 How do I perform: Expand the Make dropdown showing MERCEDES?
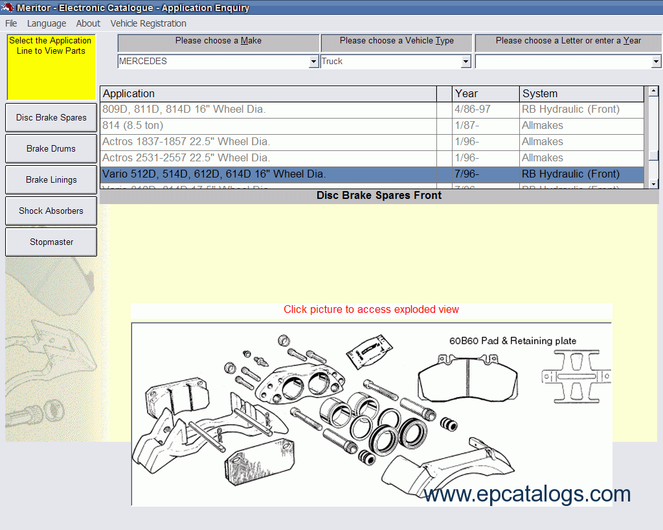(313, 62)
